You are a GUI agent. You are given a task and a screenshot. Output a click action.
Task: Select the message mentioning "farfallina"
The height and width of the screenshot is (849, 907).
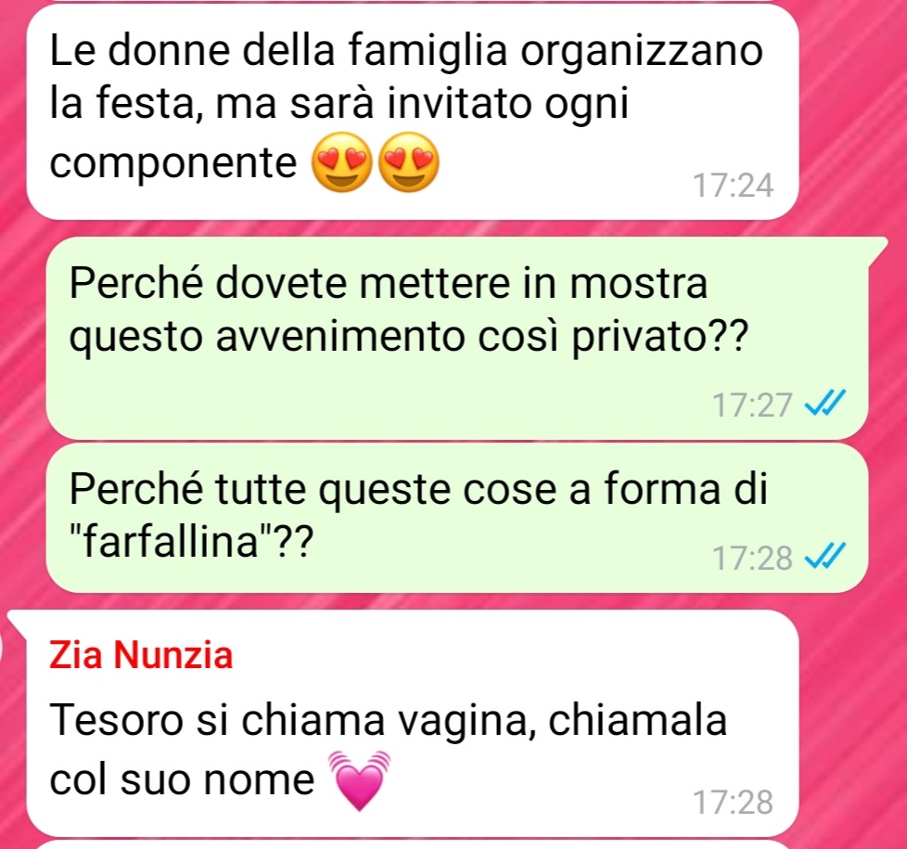pos(457,518)
